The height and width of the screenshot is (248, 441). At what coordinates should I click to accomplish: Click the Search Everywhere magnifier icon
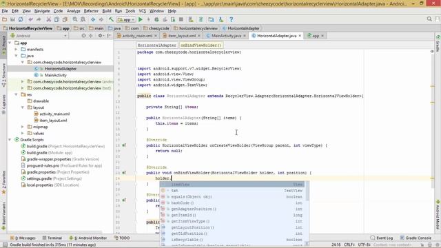[429, 19]
